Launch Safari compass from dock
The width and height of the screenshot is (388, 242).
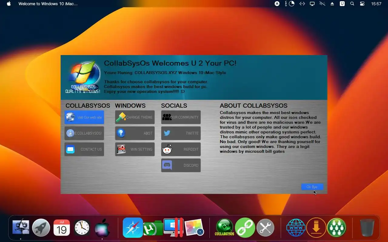click(133, 228)
